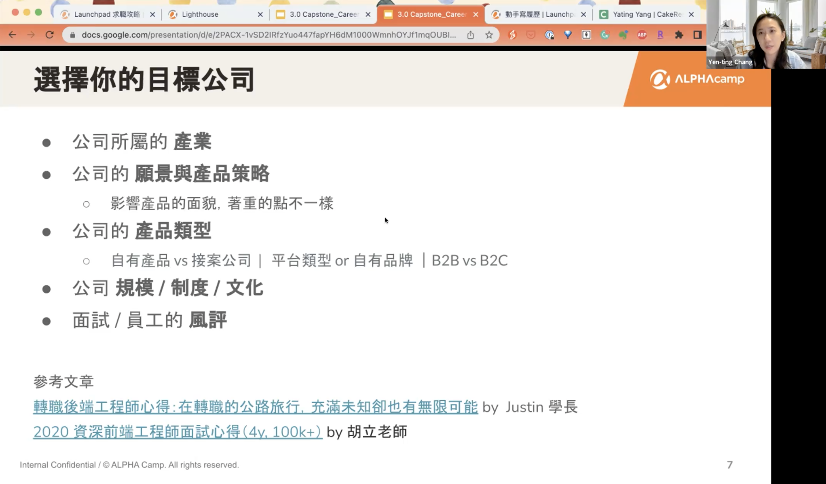Image resolution: width=826 pixels, height=484 pixels.
Task: Click the Pocket extension icon
Action: click(x=531, y=35)
